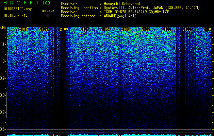The width and height of the screenshot is (214, 136).
Task: Click the 1.1 frequency axis label
Action: tap(2, 44)
